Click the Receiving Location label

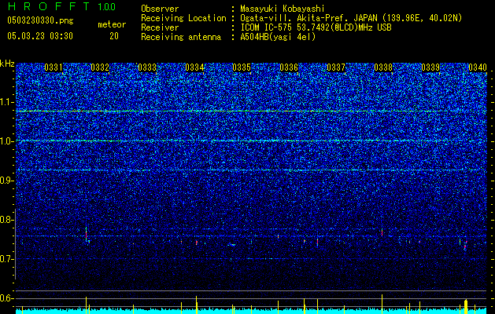(183, 18)
